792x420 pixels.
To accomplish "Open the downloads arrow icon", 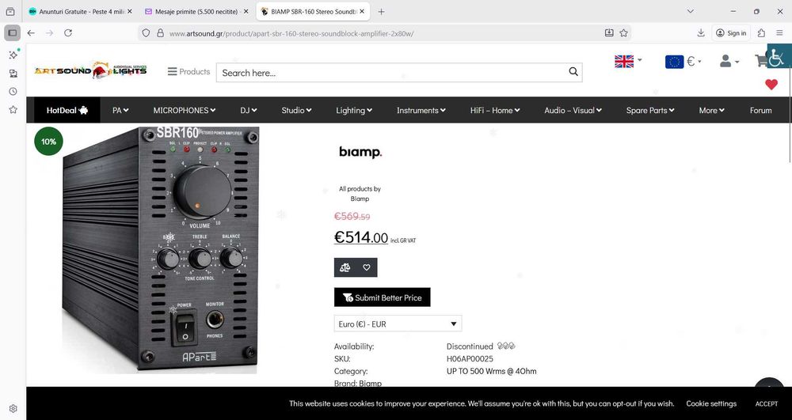I will point(701,32).
